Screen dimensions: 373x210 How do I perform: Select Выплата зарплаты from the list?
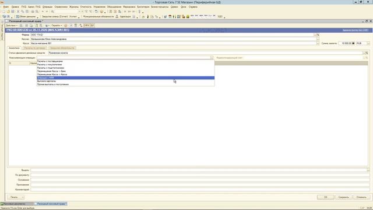click(126, 81)
